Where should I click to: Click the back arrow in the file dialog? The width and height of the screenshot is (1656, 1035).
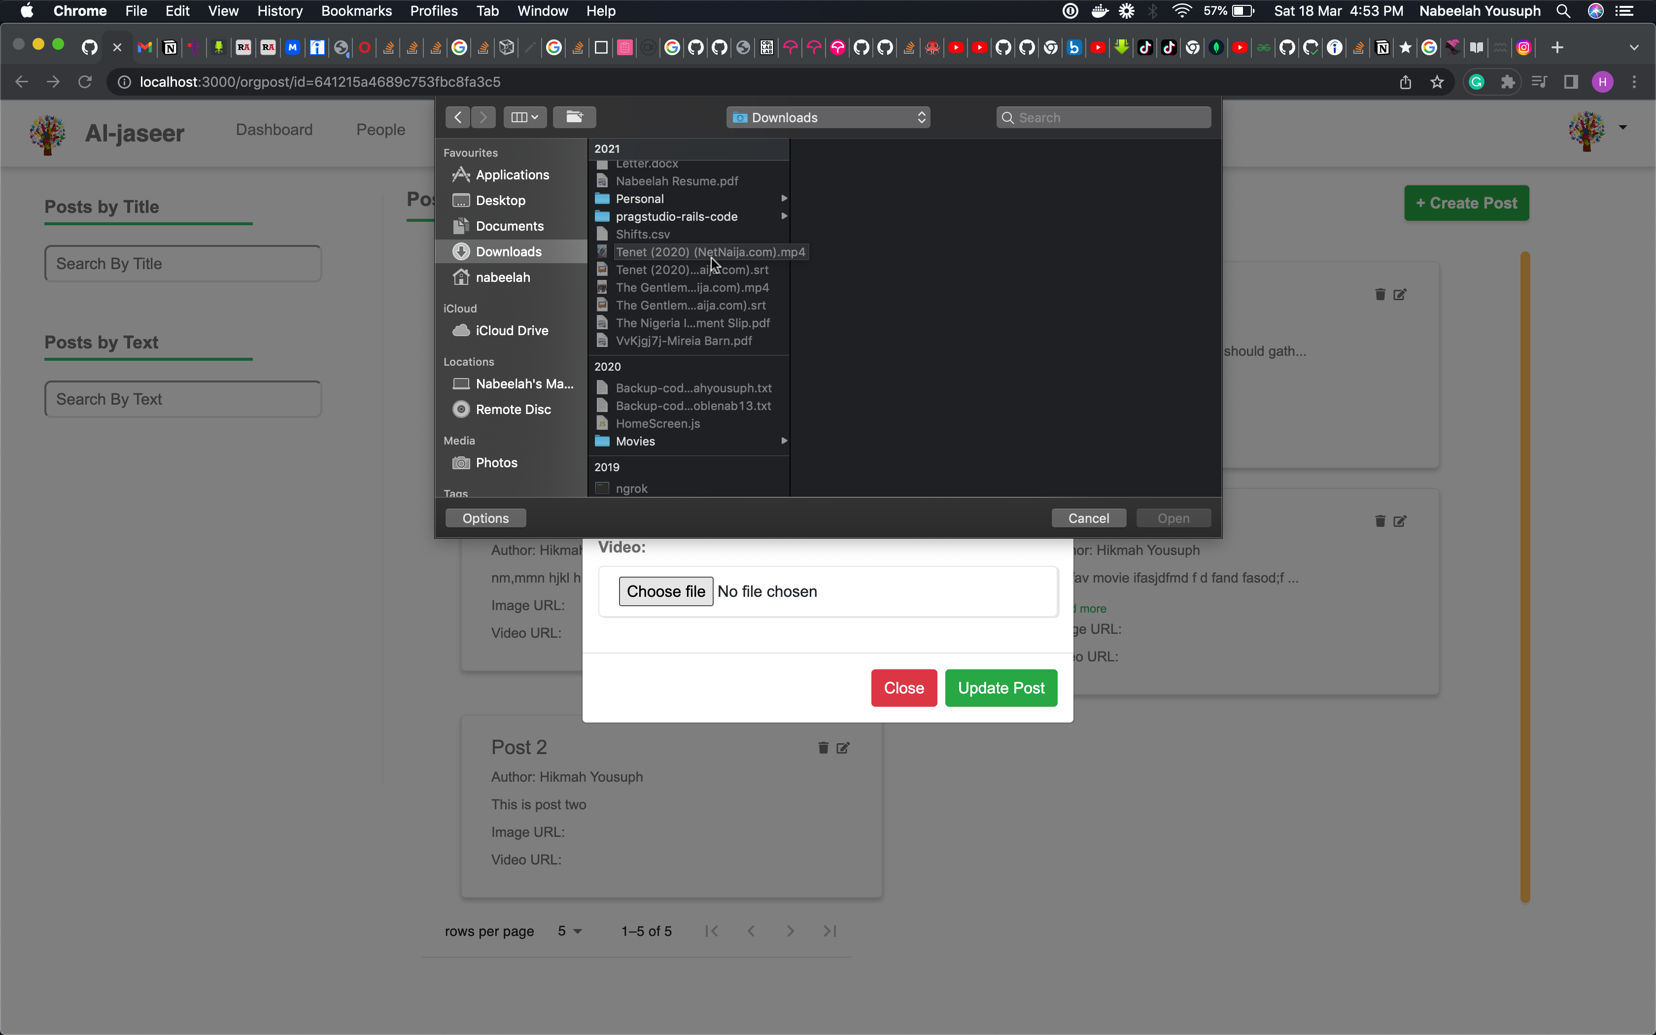[x=457, y=117]
